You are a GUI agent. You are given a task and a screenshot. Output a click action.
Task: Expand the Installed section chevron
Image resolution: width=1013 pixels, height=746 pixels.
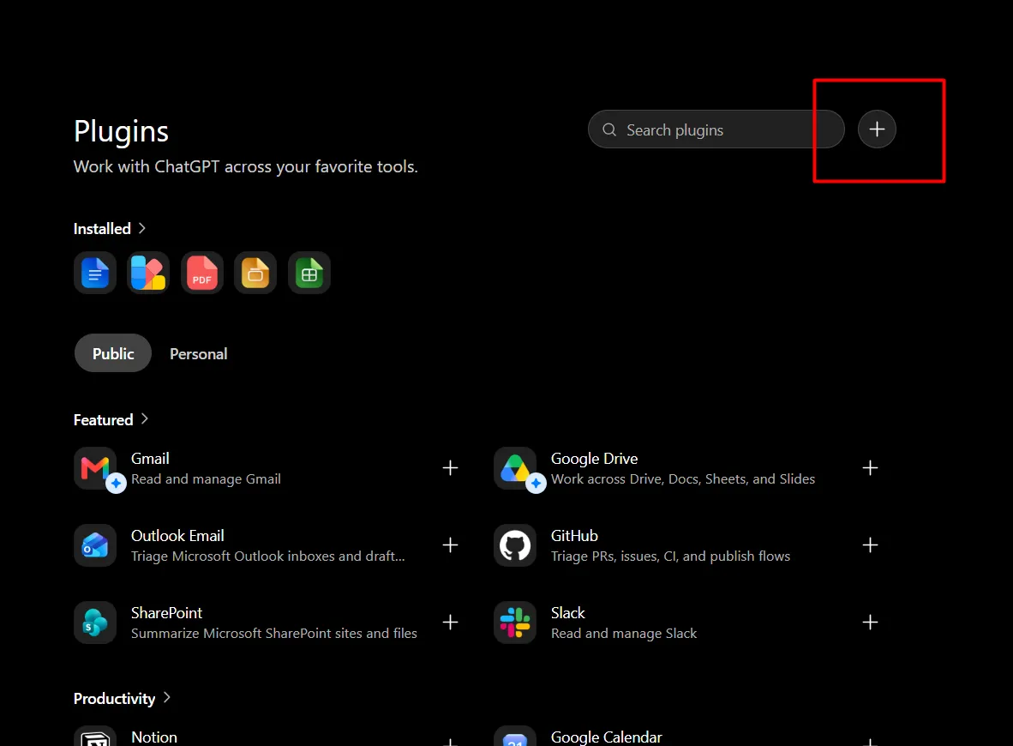[x=142, y=228]
